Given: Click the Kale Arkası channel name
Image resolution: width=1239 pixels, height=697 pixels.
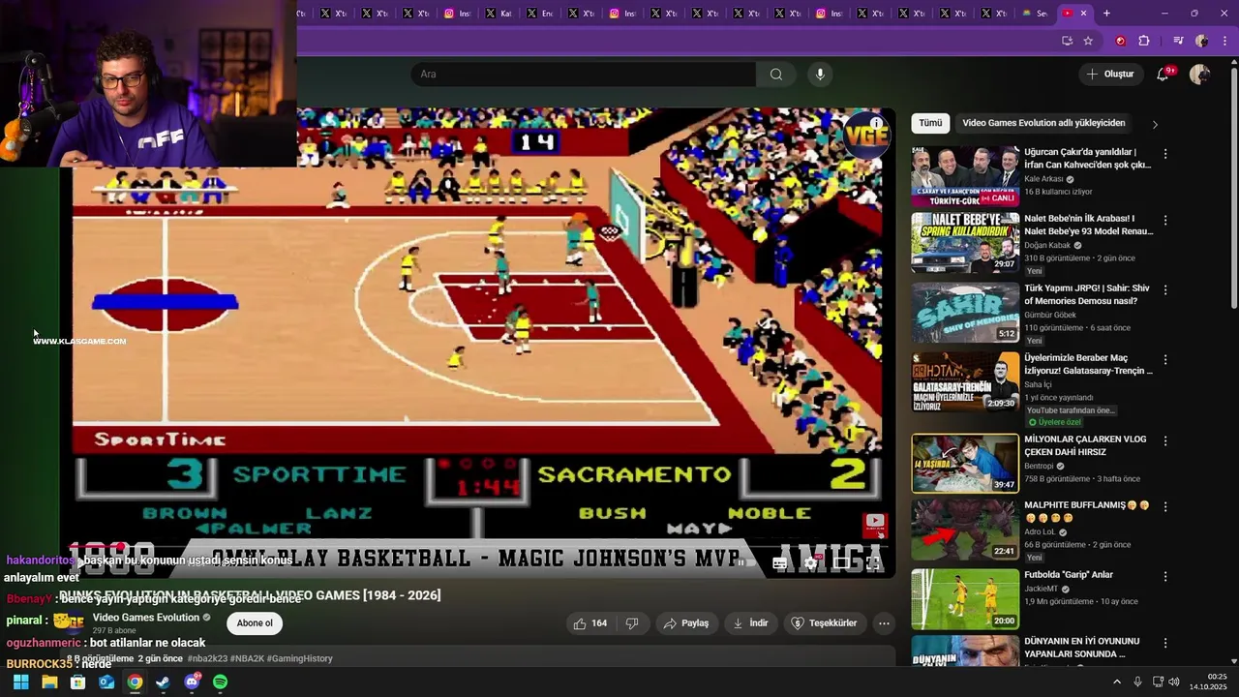Looking at the screenshot, I should click(x=1044, y=179).
